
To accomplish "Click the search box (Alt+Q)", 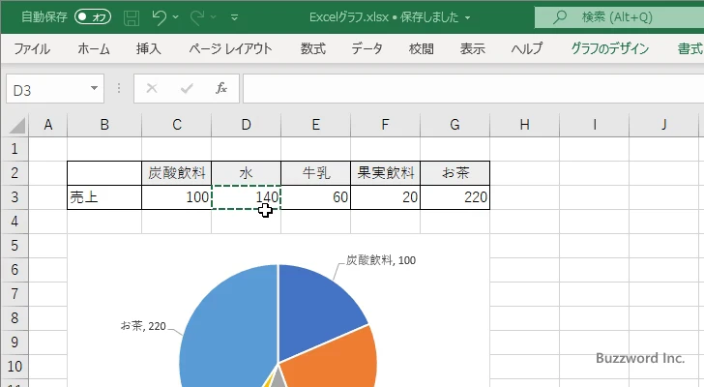I will [619, 17].
